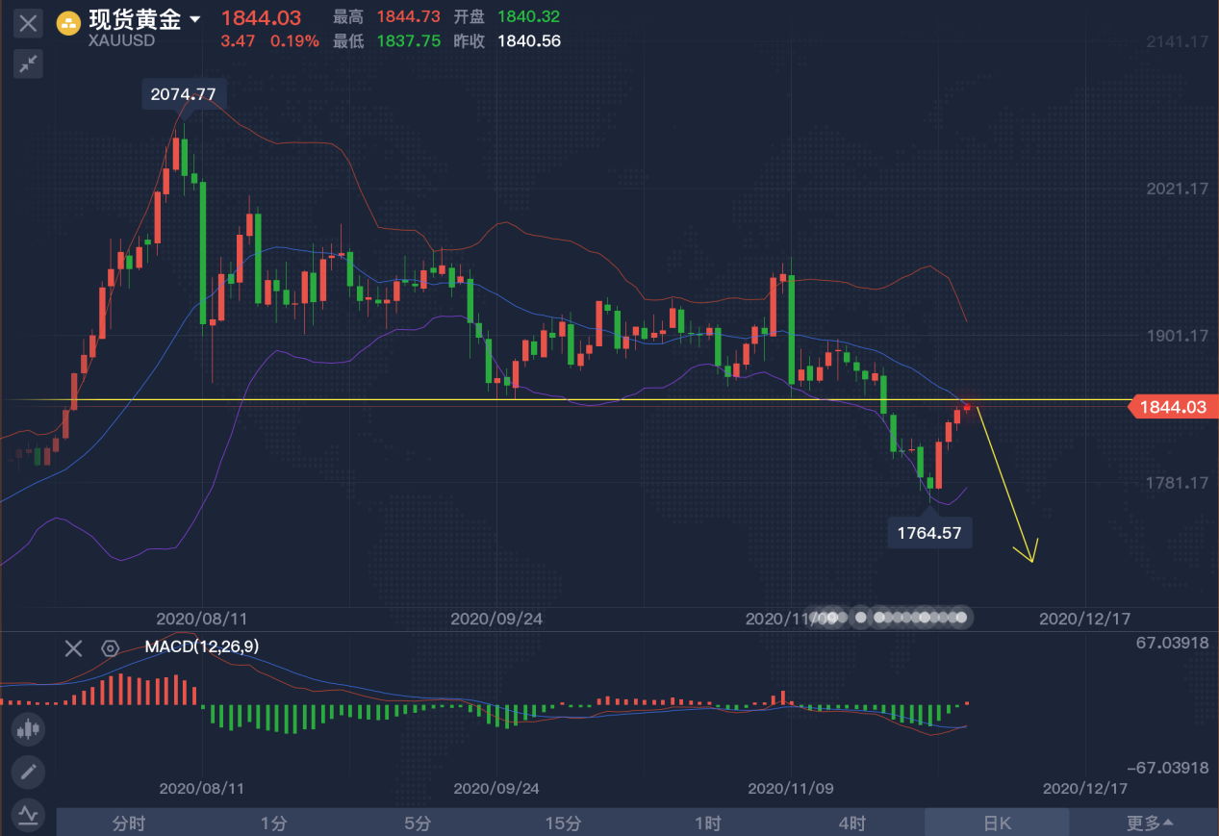Select the candlestick chart type icon
Viewport: 1219px width, 836px height.
click(28, 729)
